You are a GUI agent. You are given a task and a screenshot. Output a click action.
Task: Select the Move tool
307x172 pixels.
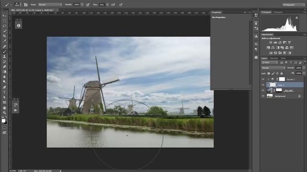tap(4, 16)
